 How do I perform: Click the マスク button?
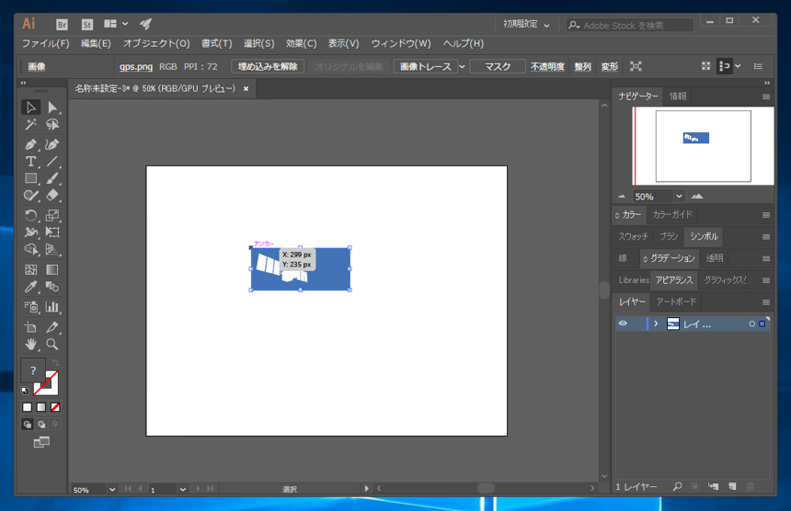tap(498, 66)
